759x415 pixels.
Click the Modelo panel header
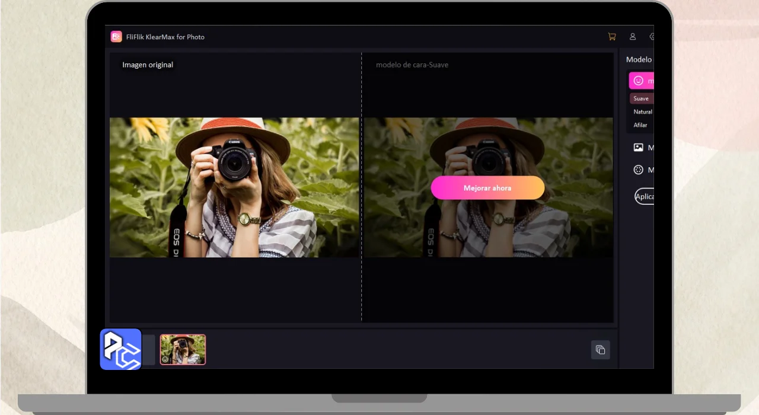[x=639, y=60]
